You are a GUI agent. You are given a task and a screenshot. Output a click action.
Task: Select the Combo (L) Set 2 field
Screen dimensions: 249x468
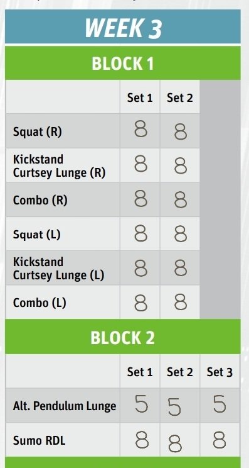coord(180,302)
